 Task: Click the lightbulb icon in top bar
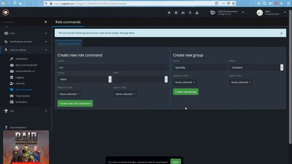(x=169, y=13)
